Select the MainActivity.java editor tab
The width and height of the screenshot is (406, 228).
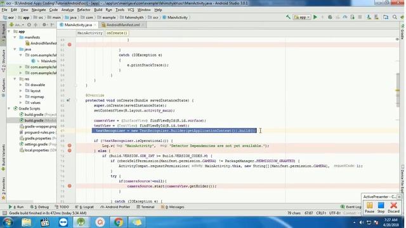[78, 25]
